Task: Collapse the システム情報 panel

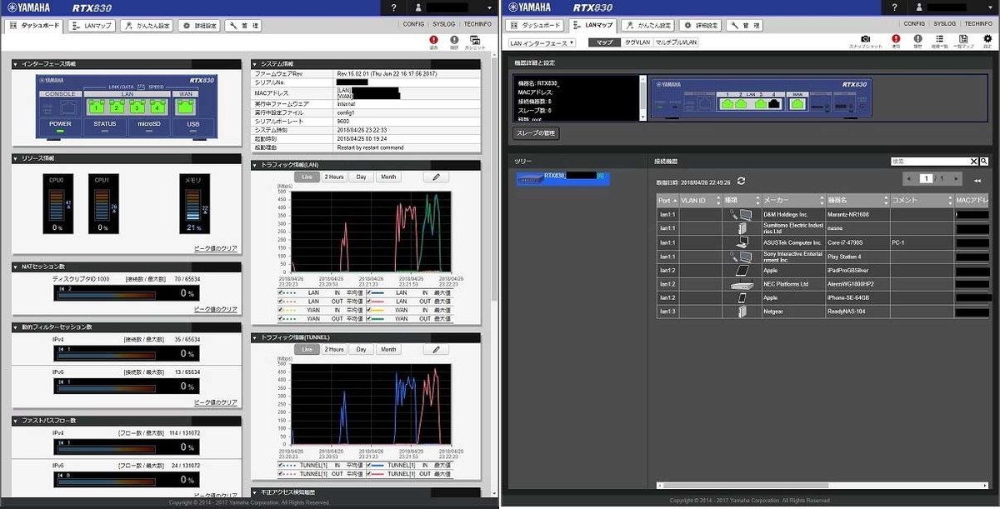Action: (x=256, y=63)
